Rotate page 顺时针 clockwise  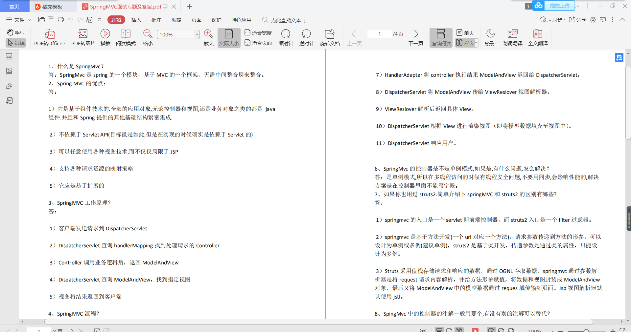[286, 38]
